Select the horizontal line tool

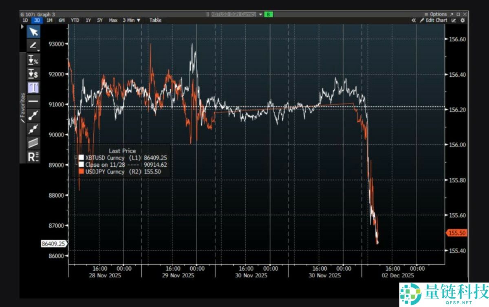coord(33,101)
